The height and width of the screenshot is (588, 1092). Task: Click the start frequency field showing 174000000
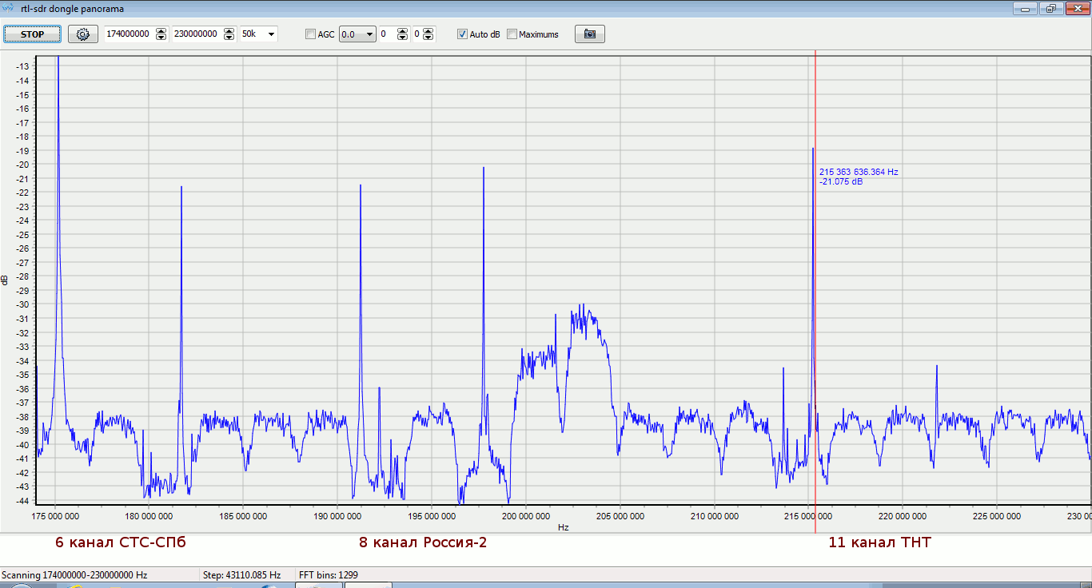128,34
